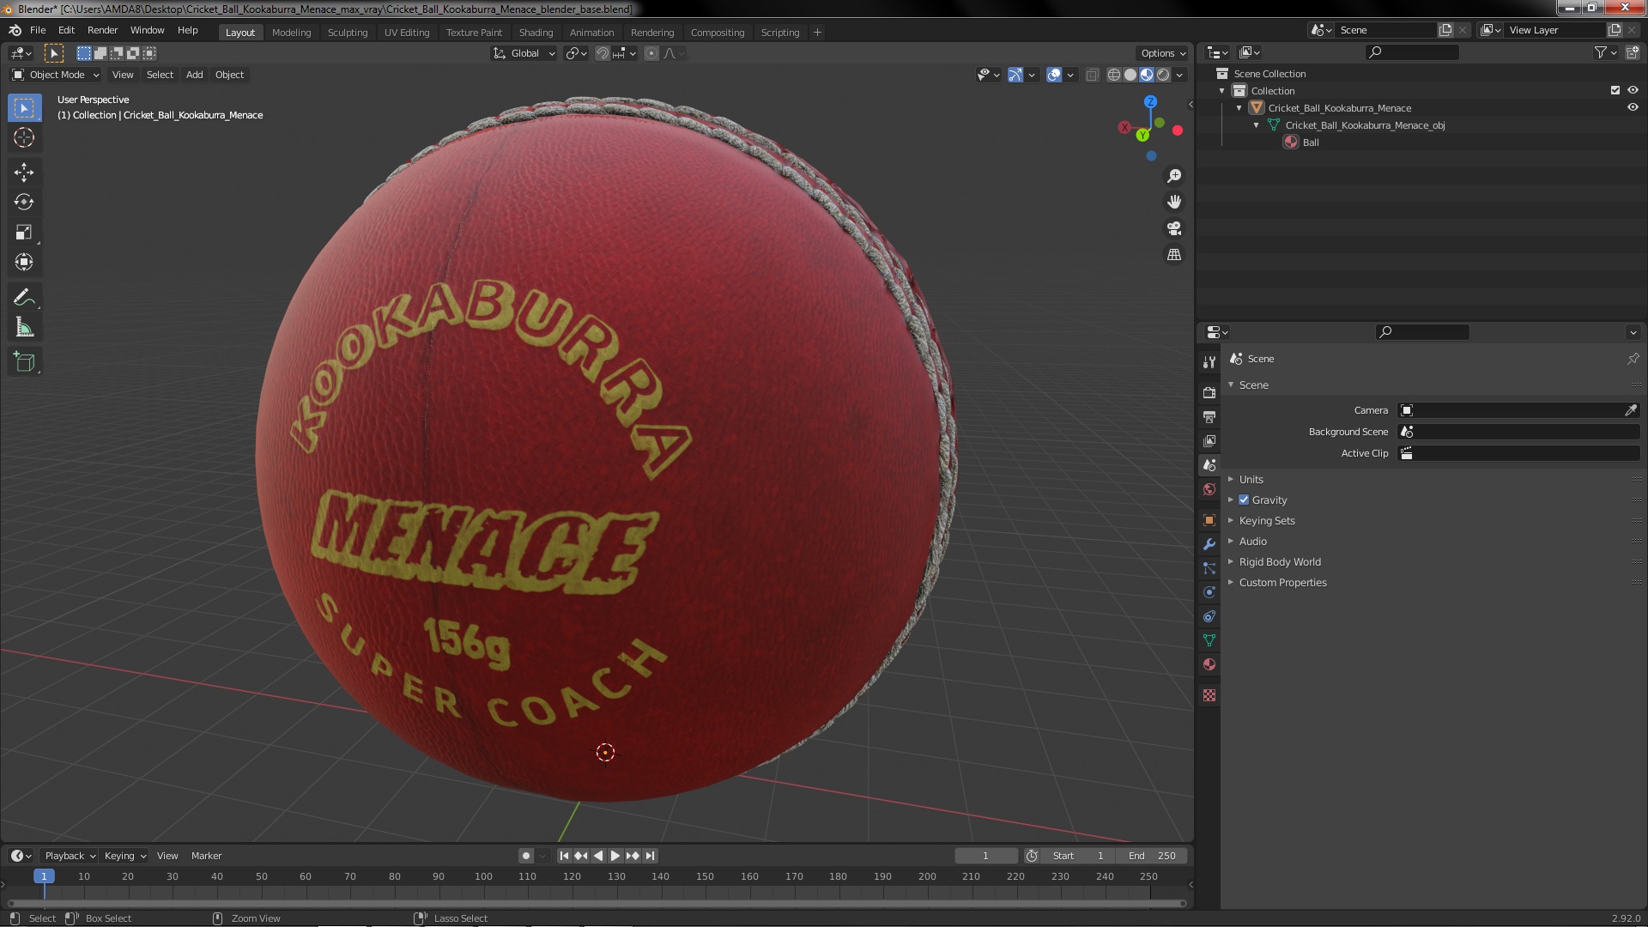Switch to solid viewport shading
The image size is (1648, 927).
pyautogui.click(x=1130, y=75)
